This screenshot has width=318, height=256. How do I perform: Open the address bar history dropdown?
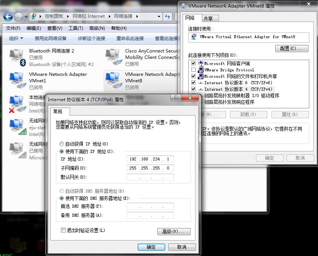159,17
